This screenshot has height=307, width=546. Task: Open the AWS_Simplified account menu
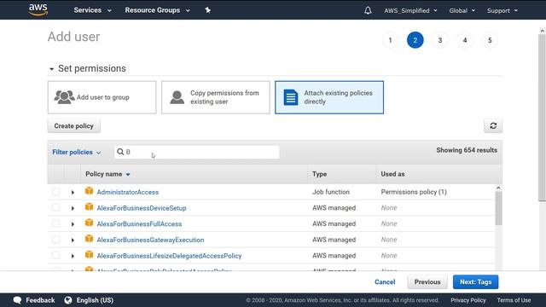(410, 11)
